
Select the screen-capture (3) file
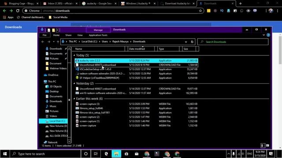(x=136, y=104)
